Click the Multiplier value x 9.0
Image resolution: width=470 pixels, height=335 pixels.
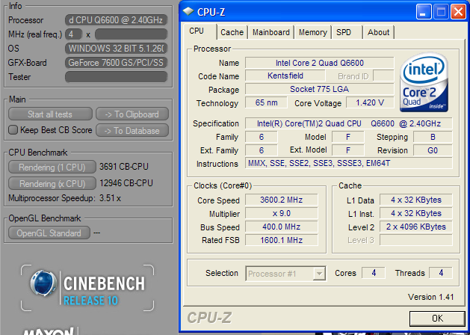coord(282,213)
